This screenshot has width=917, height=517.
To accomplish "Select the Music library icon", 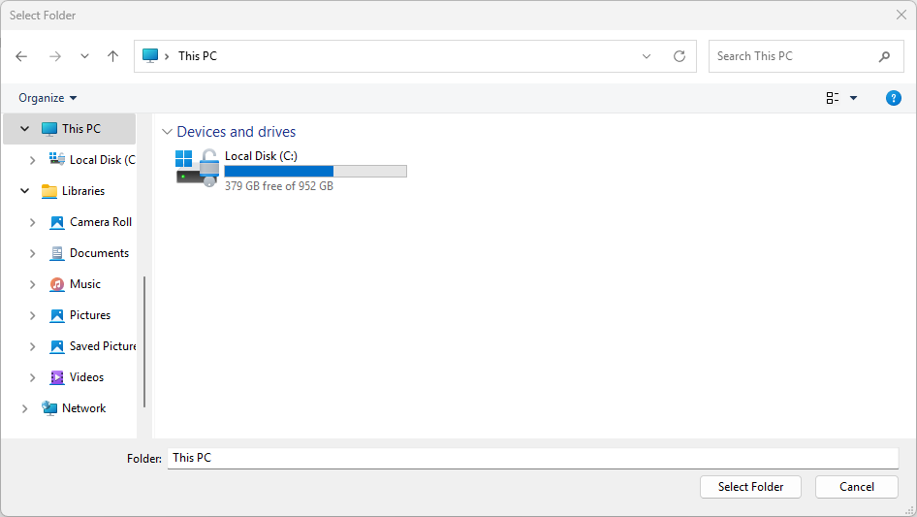I will click(x=57, y=284).
